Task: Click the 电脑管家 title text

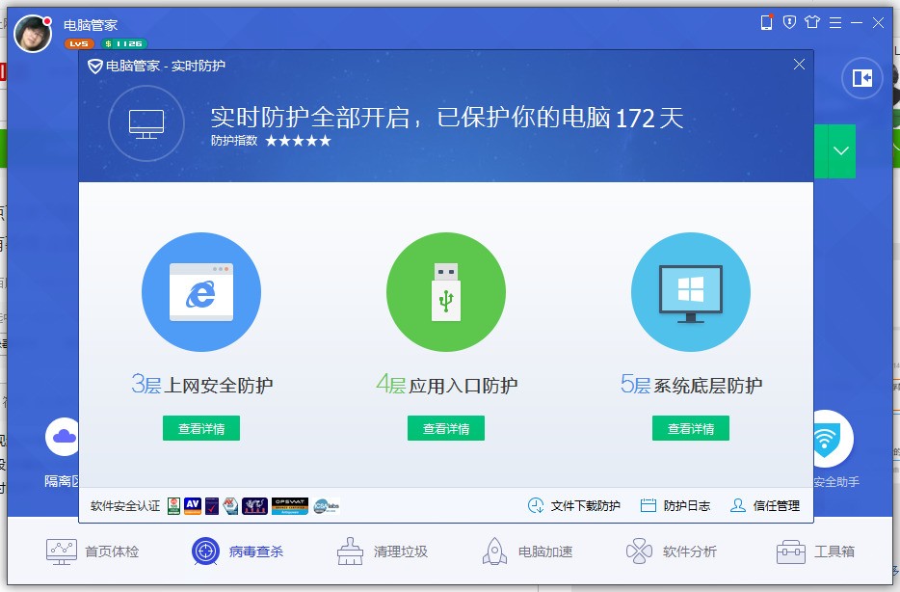Action: [91, 25]
